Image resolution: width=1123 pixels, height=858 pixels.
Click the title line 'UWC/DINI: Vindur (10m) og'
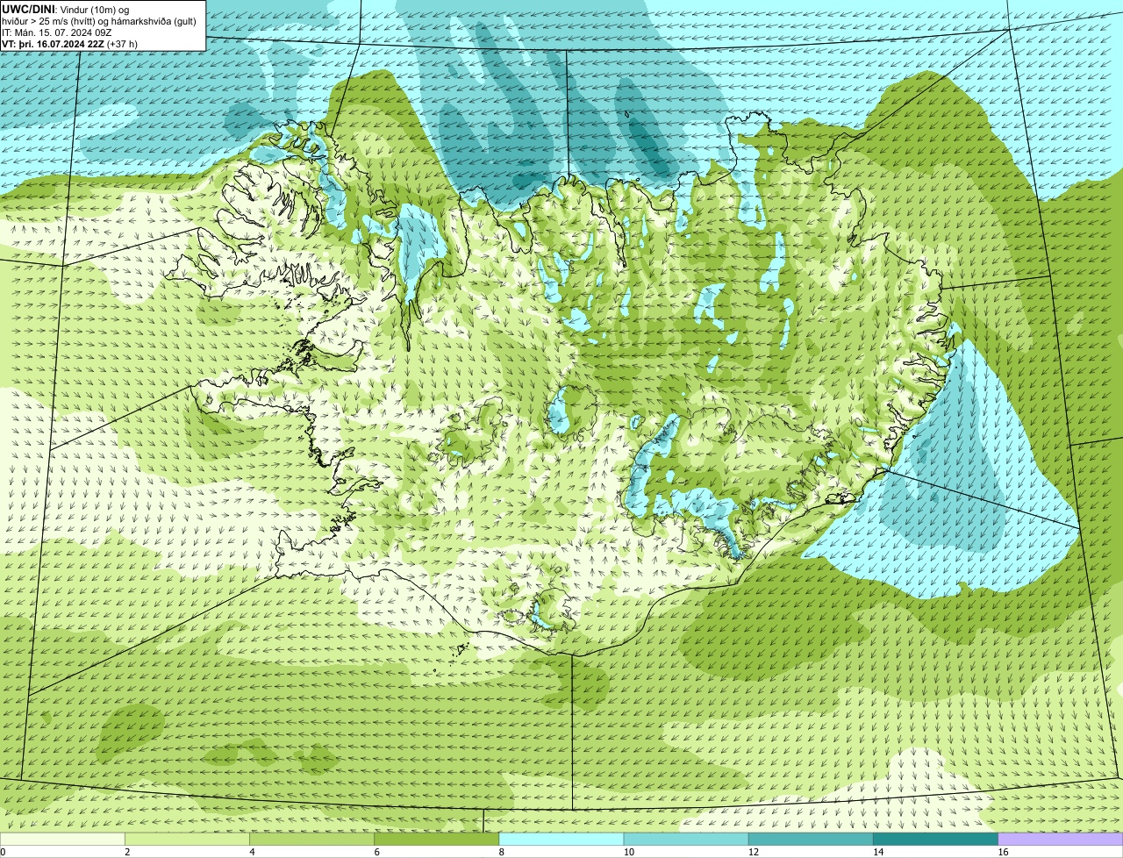(x=66, y=9)
